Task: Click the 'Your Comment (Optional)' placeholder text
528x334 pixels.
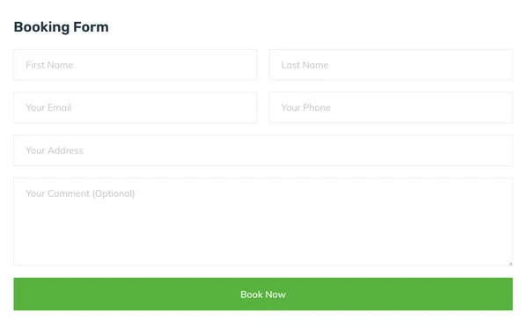Action: tap(80, 193)
